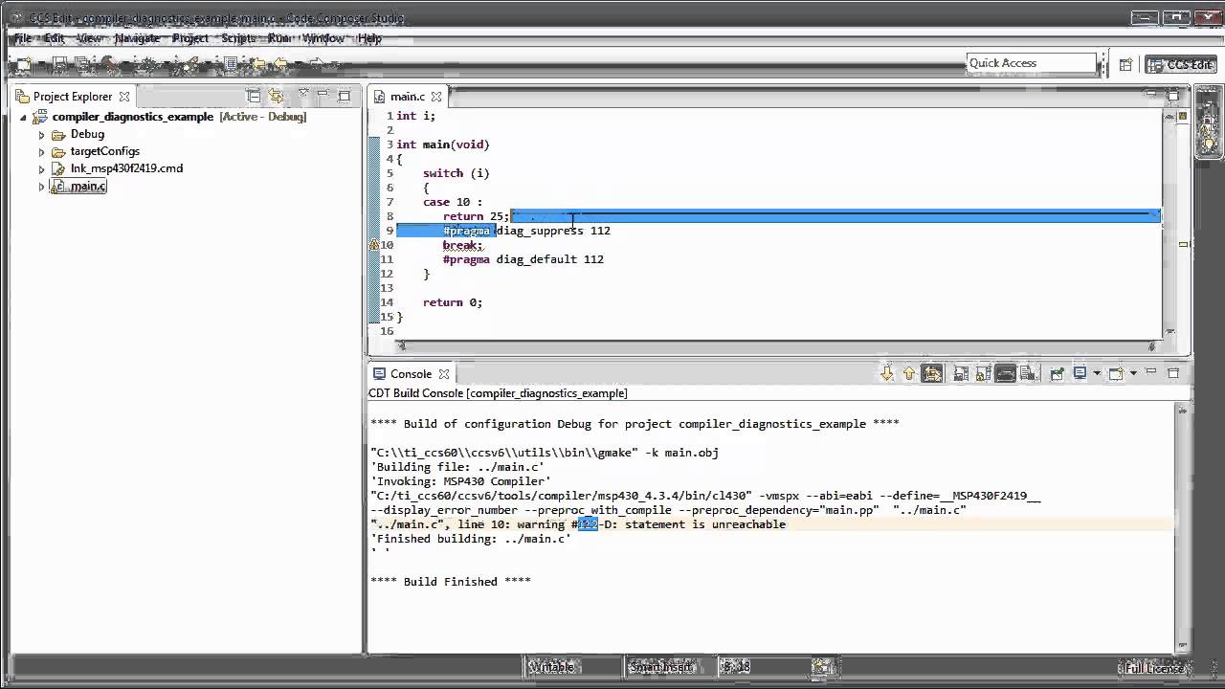Switch to CCS Edit perspective
The height and width of the screenshot is (689, 1225).
[x=1180, y=64]
